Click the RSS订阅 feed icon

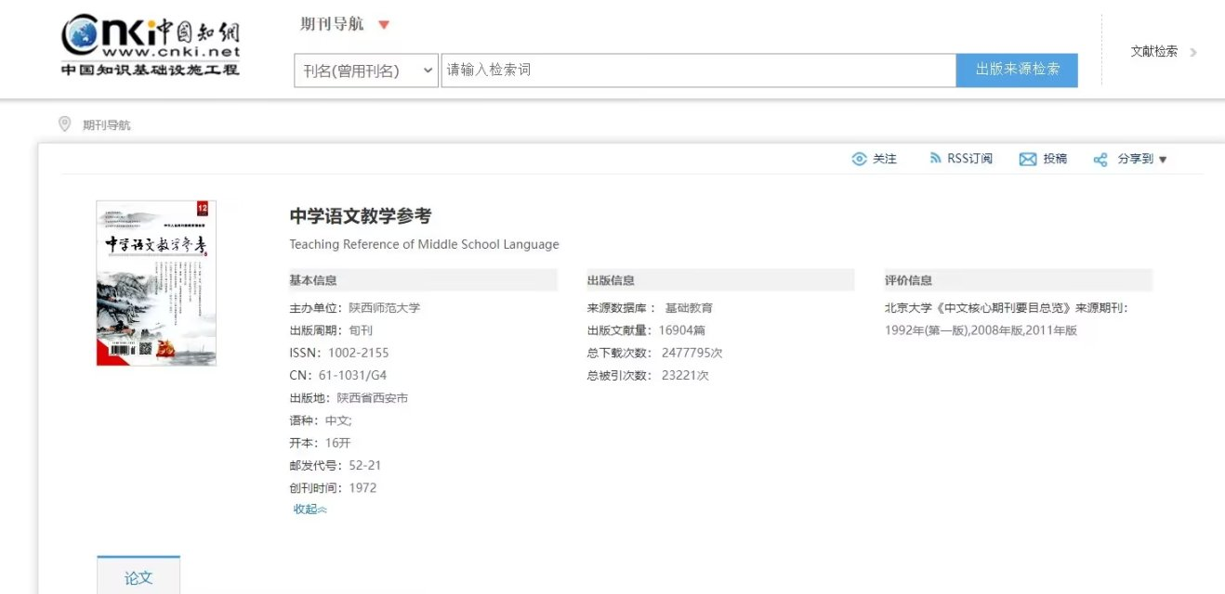point(935,159)
